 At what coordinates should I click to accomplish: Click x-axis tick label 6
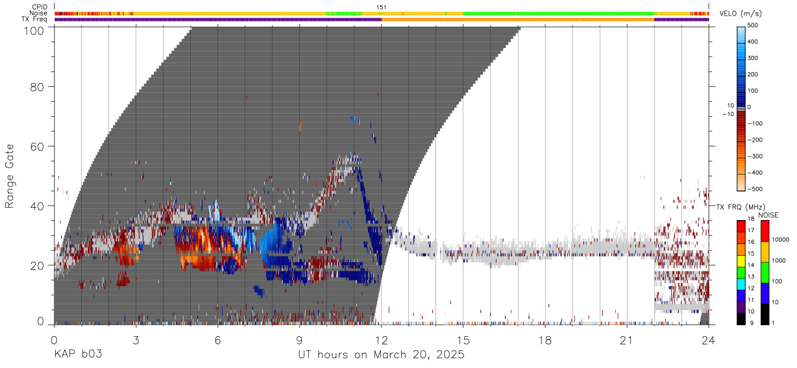[x=217, y=339]
